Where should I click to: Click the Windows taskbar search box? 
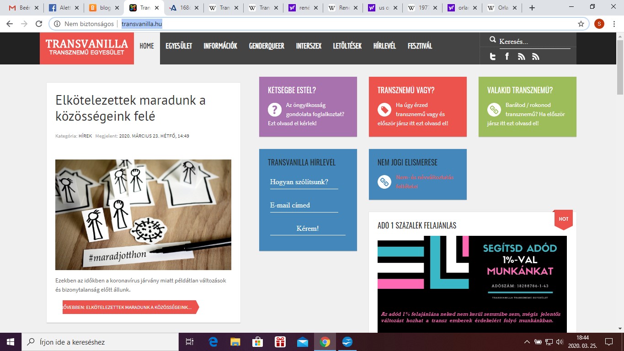tap(100, 342)
